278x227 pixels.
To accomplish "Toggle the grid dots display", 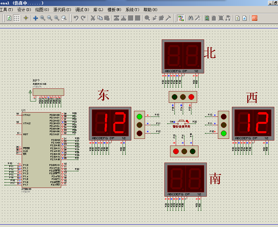I will pyautogui.click(x=16, y=18).
